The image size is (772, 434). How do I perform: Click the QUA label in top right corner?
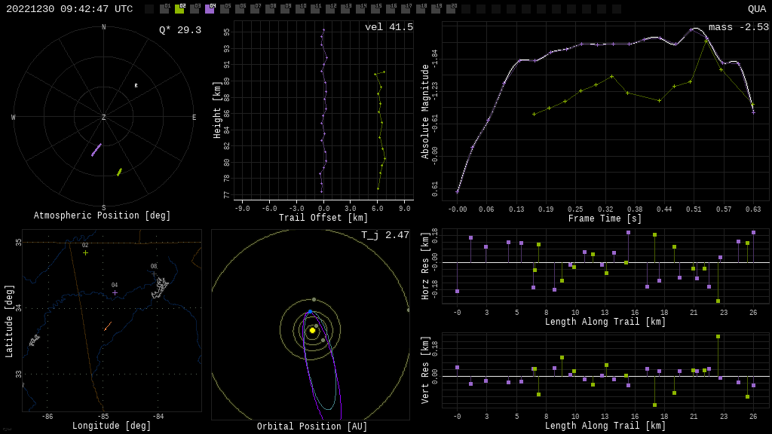coord(756,9)
